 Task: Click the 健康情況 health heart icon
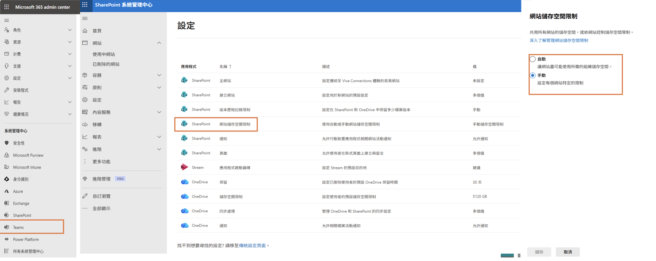[x=6, y=114]
